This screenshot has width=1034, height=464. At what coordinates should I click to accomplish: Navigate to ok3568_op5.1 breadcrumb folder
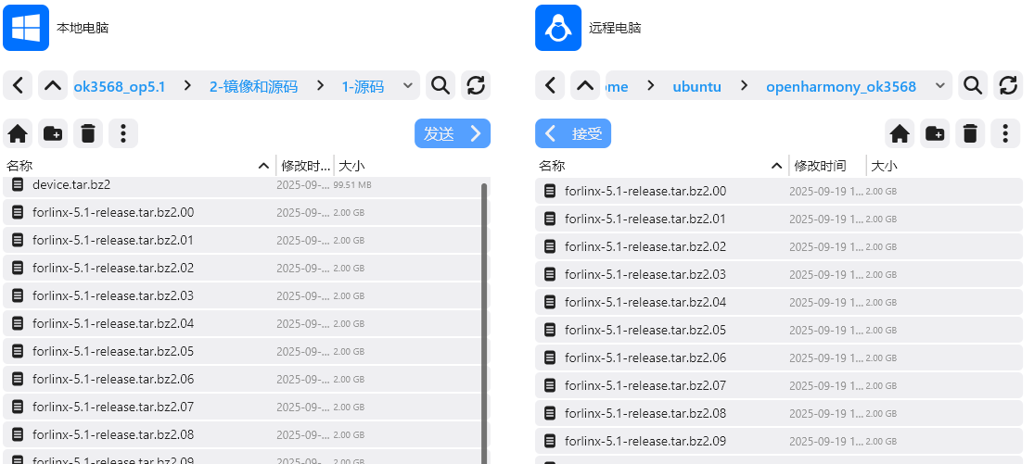click(120, 86)
